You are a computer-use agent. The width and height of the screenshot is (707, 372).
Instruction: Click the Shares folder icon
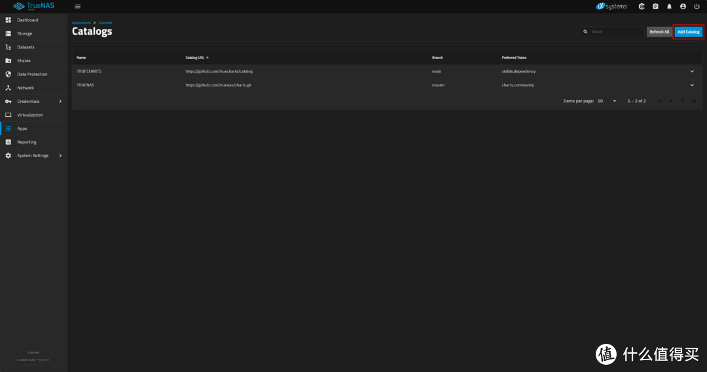(x=8, y=60)
